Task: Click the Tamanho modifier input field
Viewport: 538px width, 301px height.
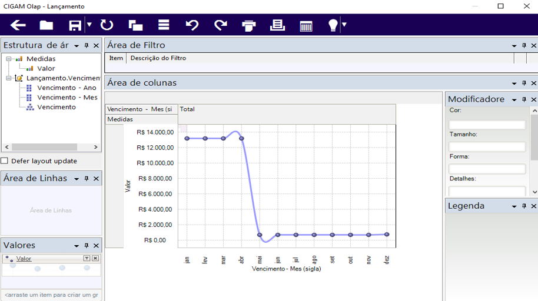Action: (487, 147)
